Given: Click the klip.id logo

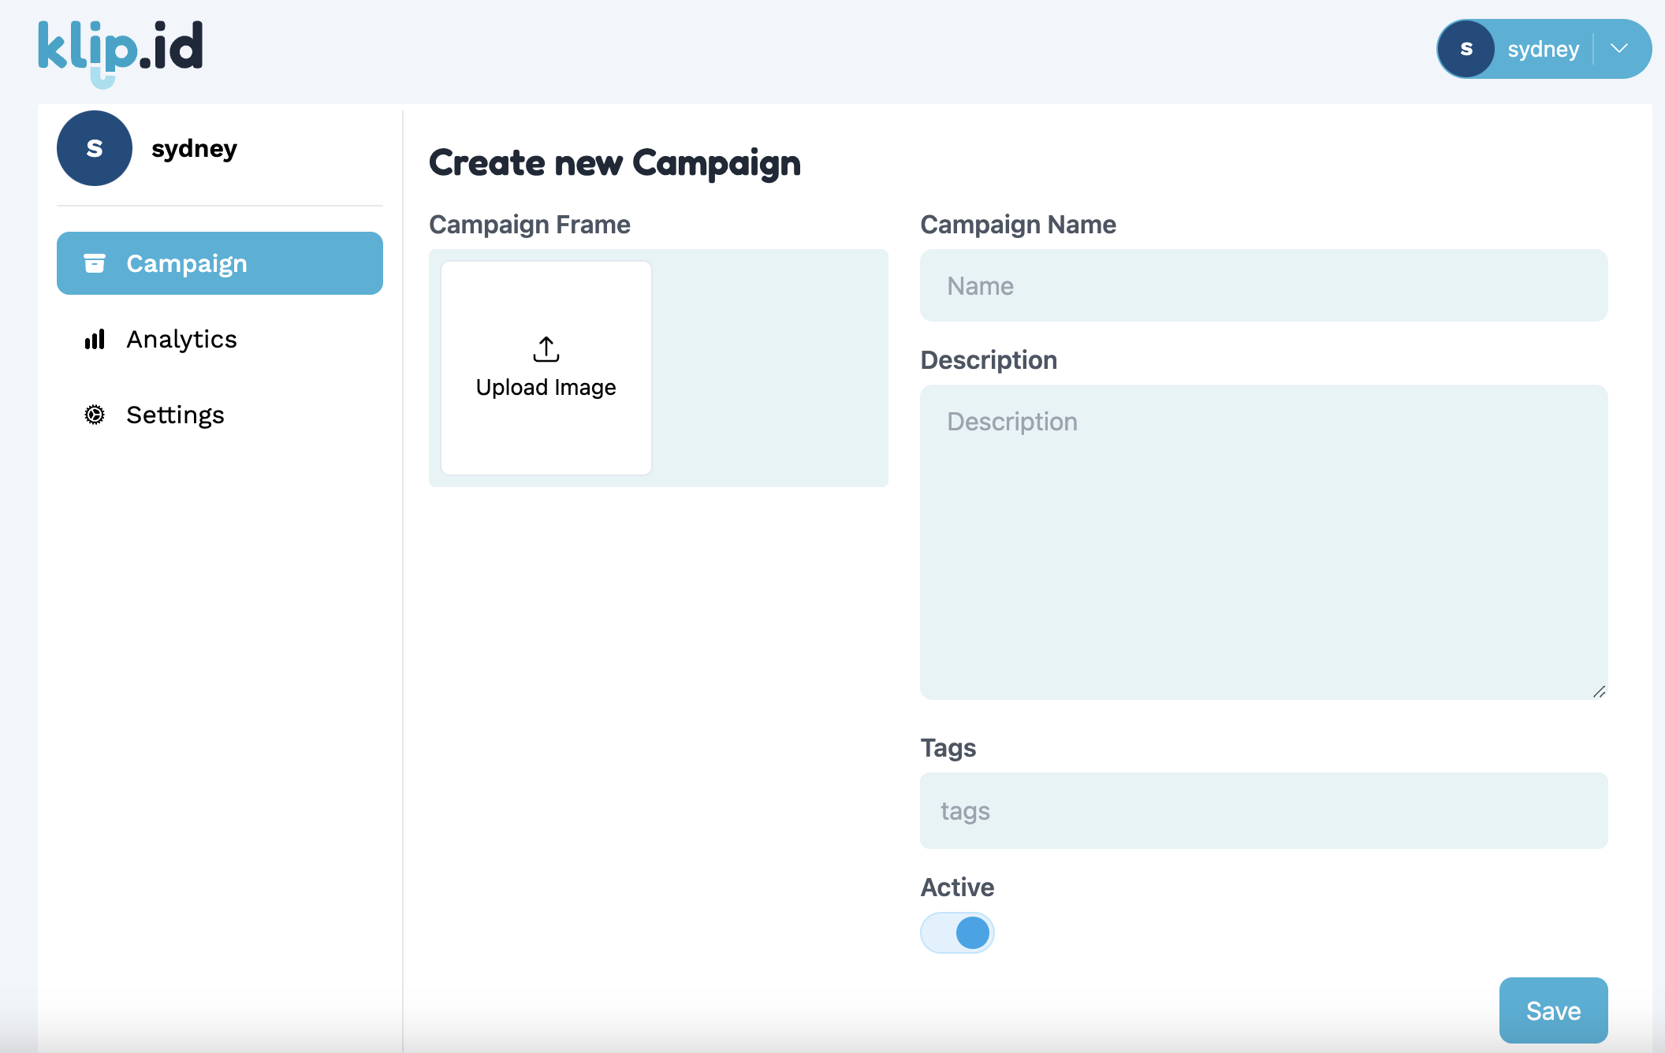Looking at the screenshot, I should pyautogui.click(x=120, y=49).
